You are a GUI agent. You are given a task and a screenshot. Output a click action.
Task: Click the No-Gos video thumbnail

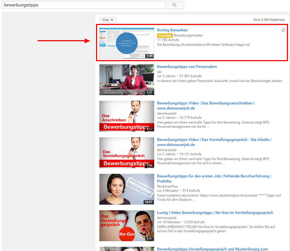(127, 226)
